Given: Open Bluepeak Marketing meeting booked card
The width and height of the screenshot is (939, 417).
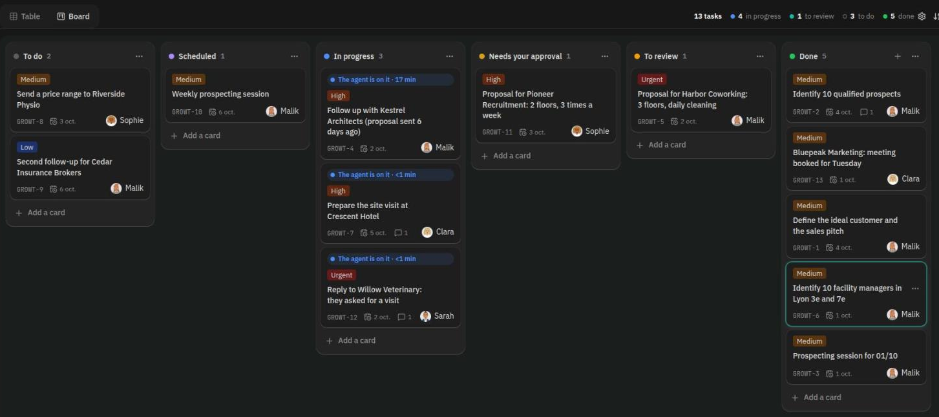Looking at the screenshot, I should pyautogui.click(x=856, y=158).
